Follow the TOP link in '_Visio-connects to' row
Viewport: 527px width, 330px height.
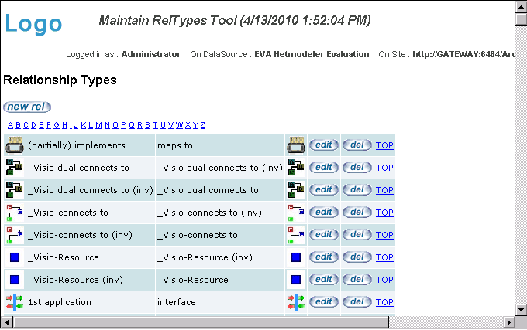tap(384, 213)
